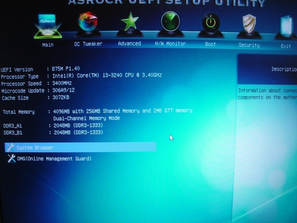Open the H/W Monitor tab label
This screenshot has width=297, height=223.
click(170, 44)
